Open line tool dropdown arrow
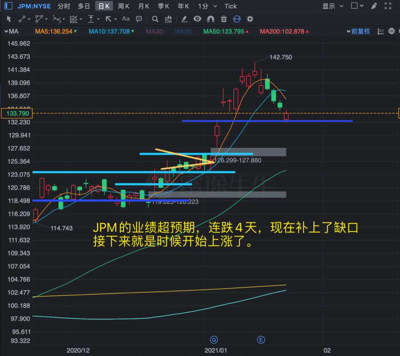400x356 pixels. (29, 19)
